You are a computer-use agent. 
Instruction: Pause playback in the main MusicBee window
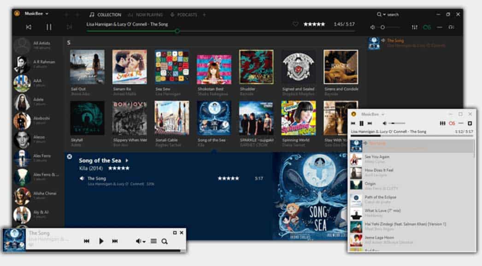(x=49, y=27)
